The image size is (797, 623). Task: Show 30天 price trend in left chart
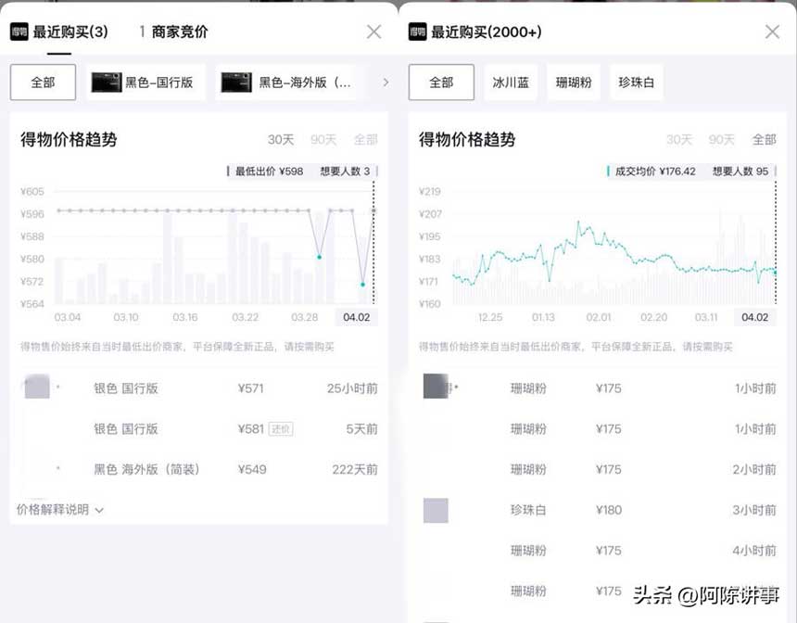[x=281, y=140]
